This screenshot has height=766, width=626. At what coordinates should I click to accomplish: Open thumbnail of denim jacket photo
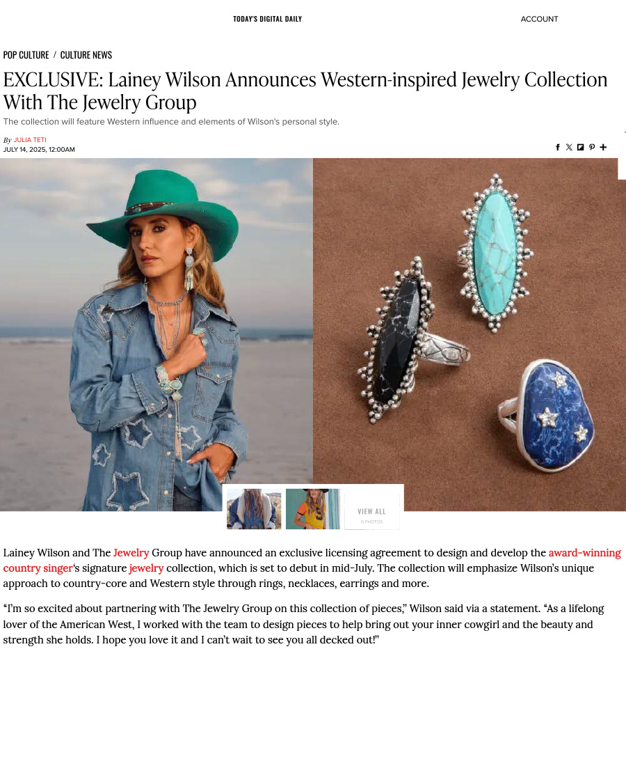(x=254, y=508)
